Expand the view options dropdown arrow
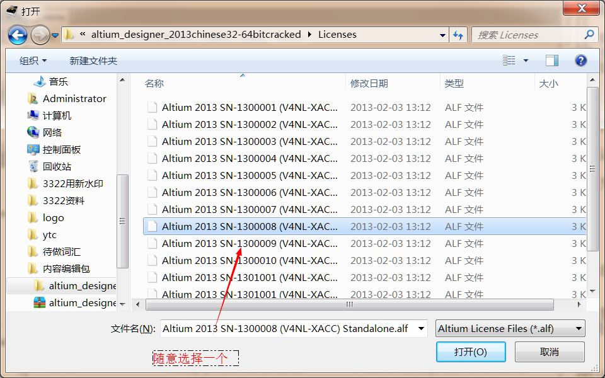 click(526, 60)
